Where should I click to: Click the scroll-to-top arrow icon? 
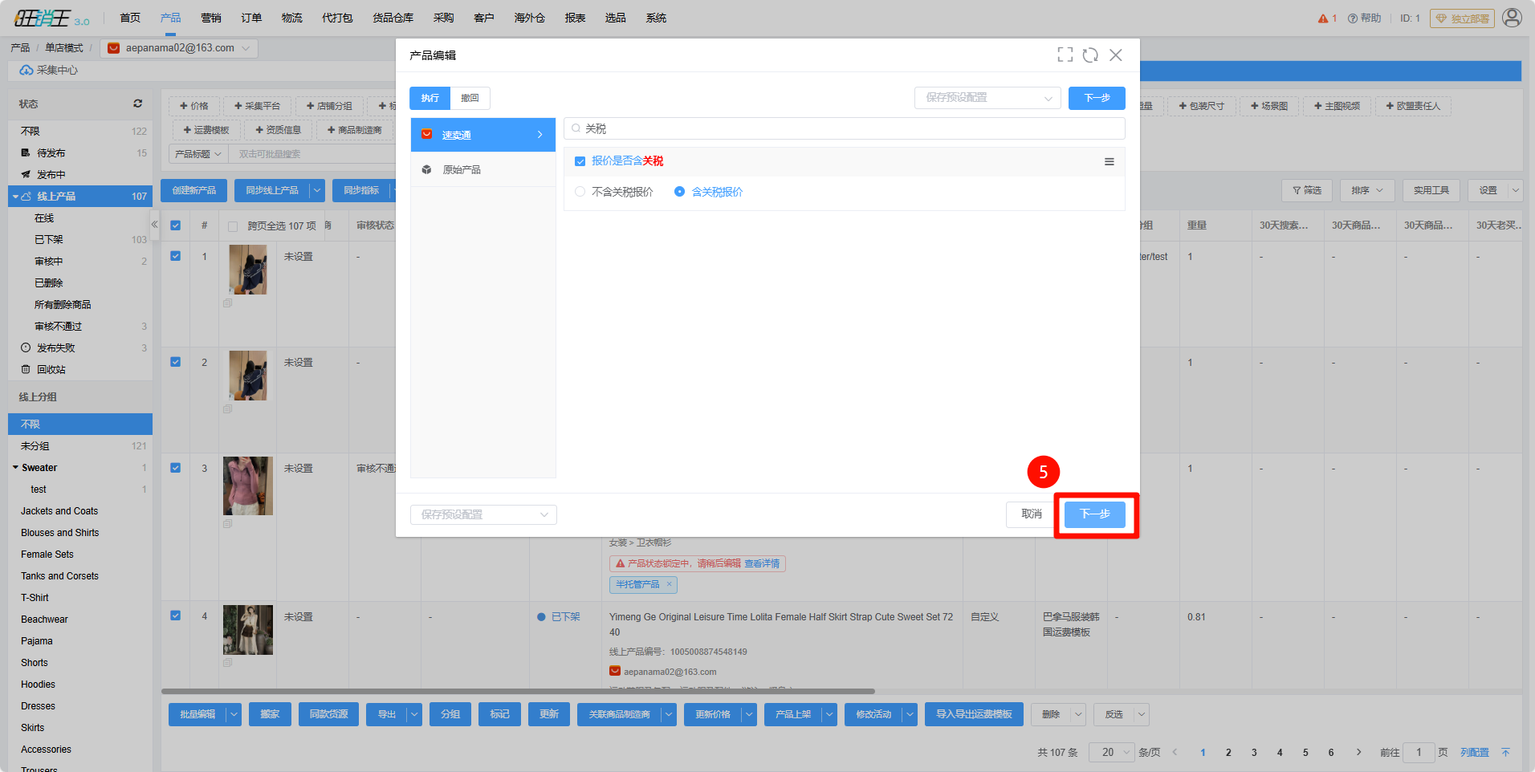1505,752
